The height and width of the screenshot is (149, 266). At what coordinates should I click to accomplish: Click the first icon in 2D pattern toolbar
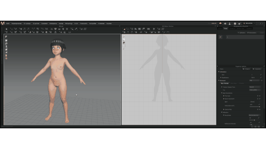(124, 29)
